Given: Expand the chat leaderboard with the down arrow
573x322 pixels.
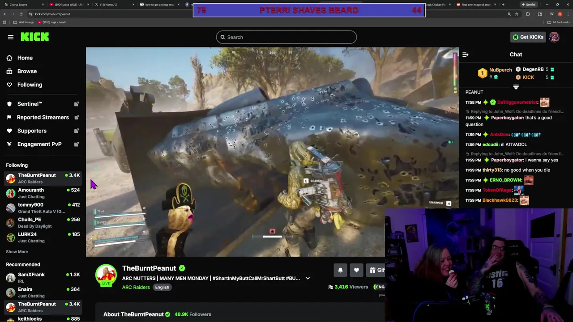Looking at the screenshot, I should pyautogui.click(x=516, y=87).
